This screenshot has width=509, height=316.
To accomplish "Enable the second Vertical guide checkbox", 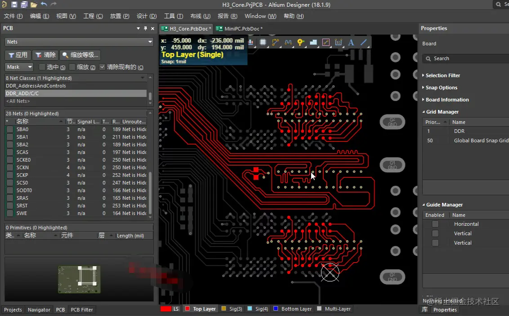I will (x=435, y=243).
